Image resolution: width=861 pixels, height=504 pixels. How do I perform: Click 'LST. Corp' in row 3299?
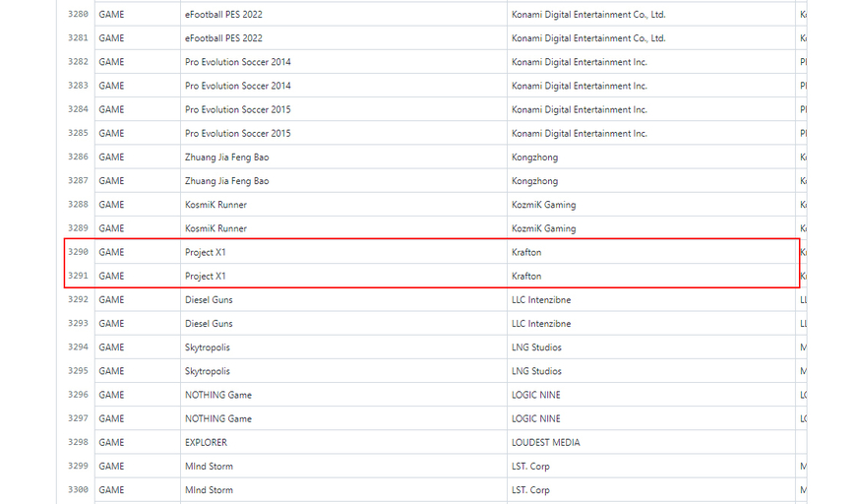pyautogui.click(x=530, y=467)
